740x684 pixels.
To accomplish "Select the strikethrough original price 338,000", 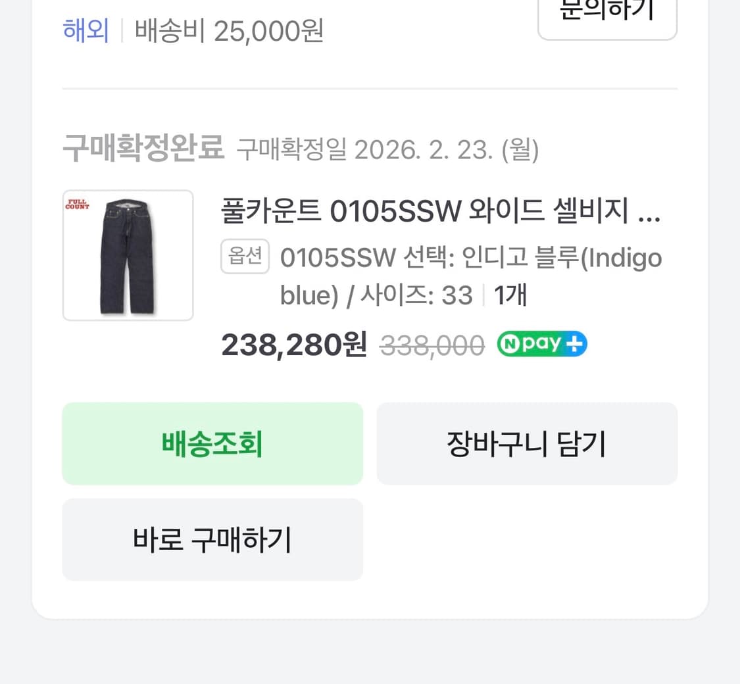I will click(432, 343).
